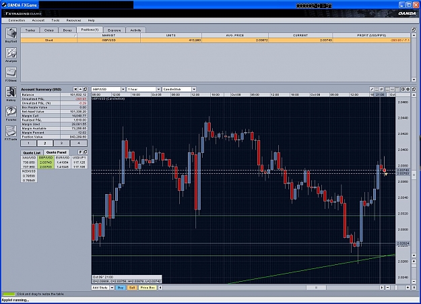The height and width of the screenshot is (304, 421).
Task: Select the second chart grid layout icon
Action: click(392, 89)
